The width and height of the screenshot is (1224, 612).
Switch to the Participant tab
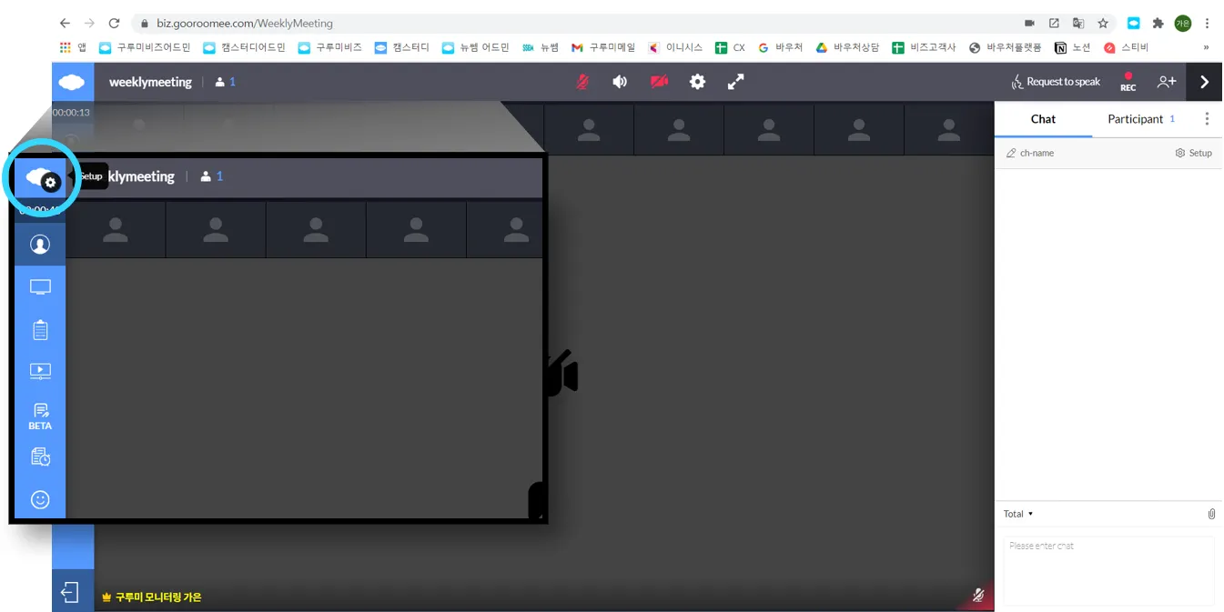pos(1141,119)
